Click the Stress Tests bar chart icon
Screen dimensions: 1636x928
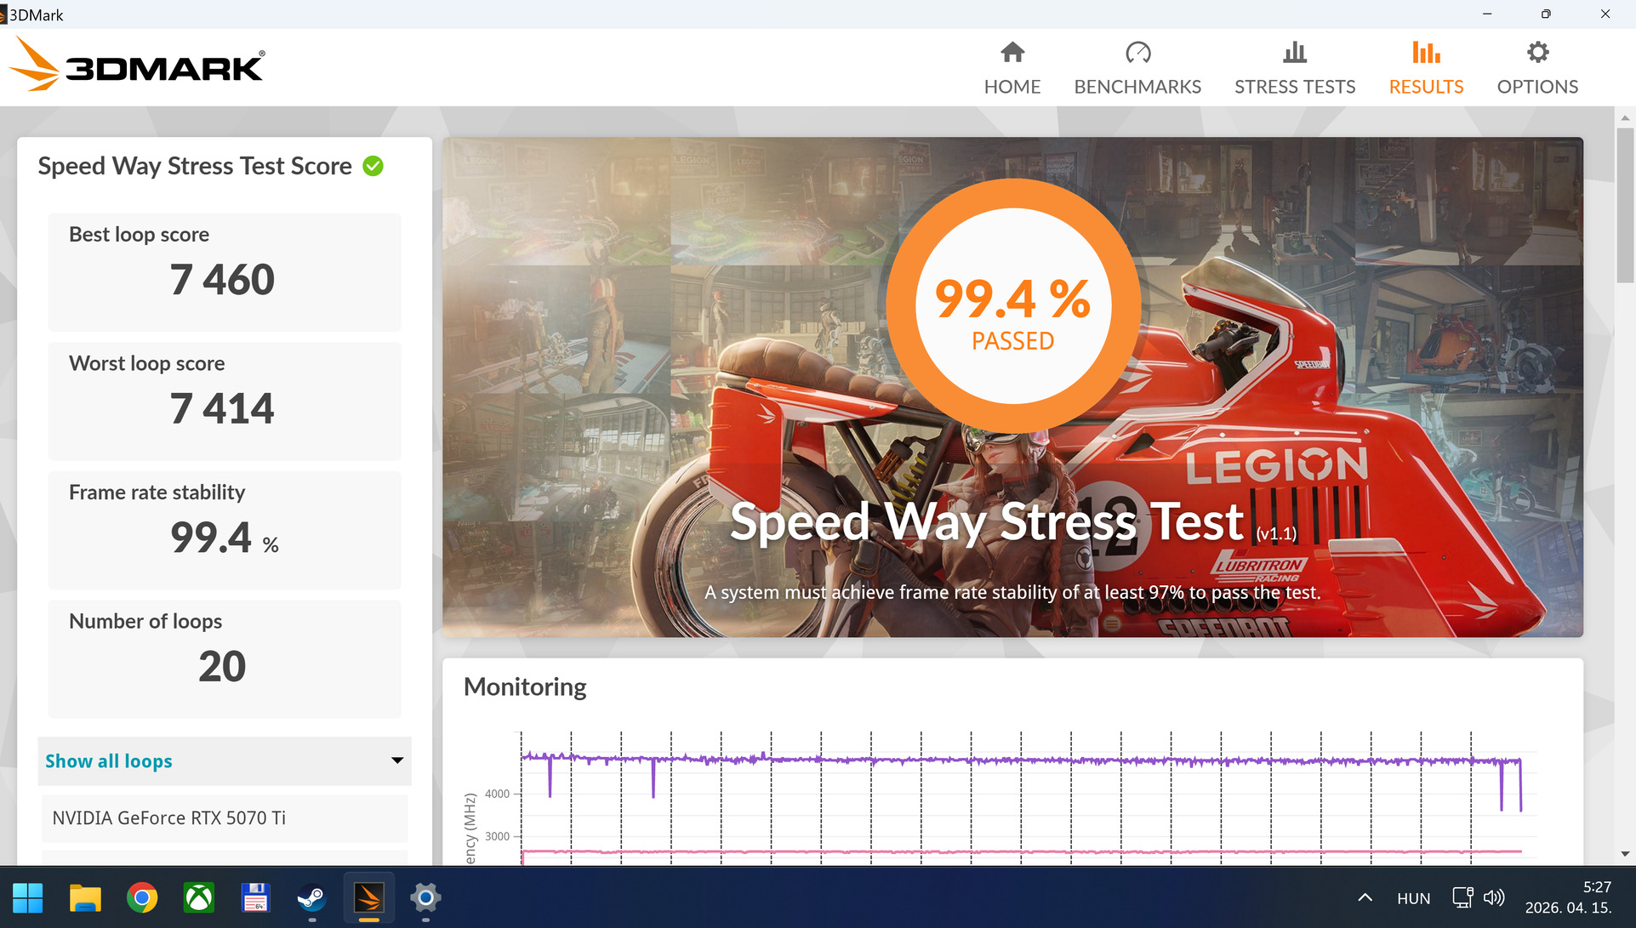[x=1295, y=53]
